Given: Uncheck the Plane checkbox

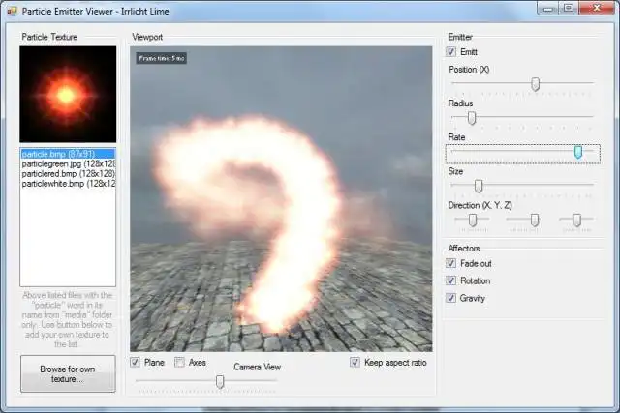Looking at the screenshot, I should coord(136,362).
